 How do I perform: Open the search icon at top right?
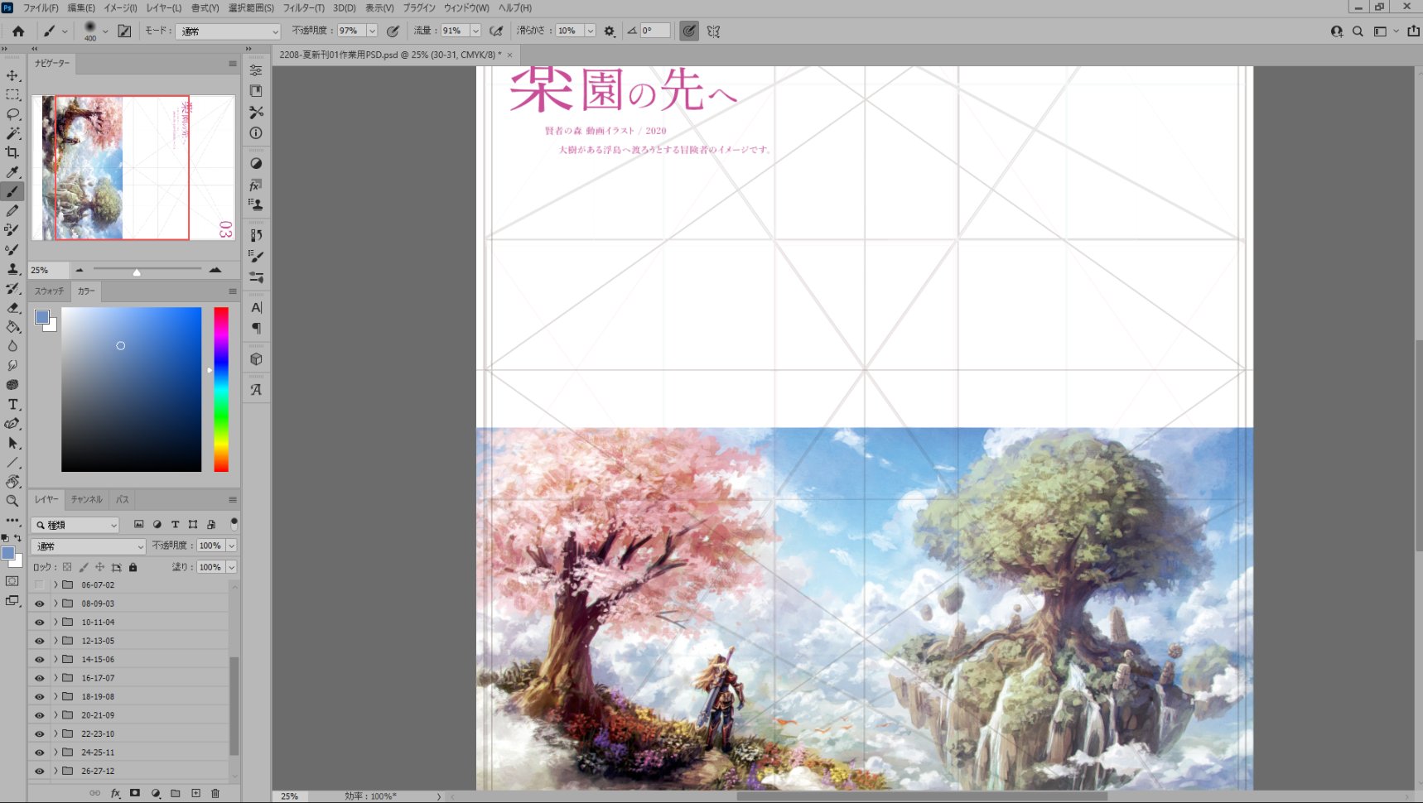click(1358, 31)
